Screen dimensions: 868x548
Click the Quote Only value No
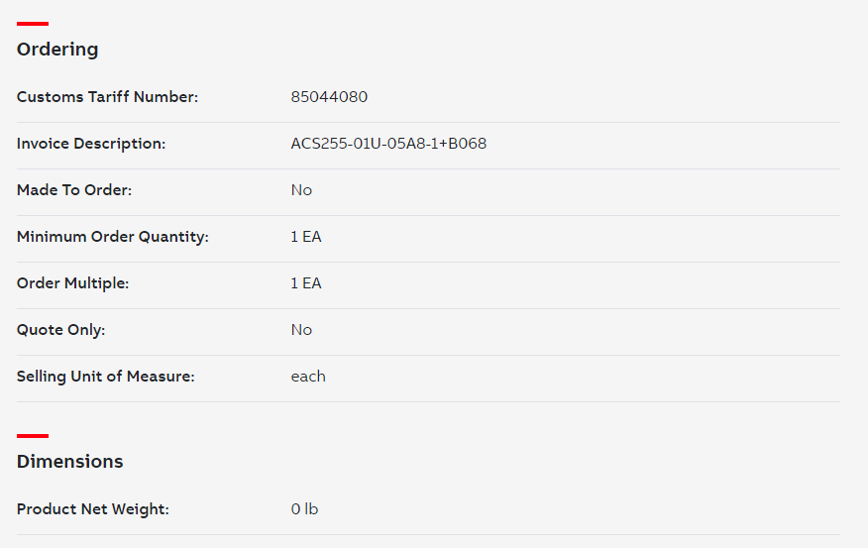click(x=301, y=329)
